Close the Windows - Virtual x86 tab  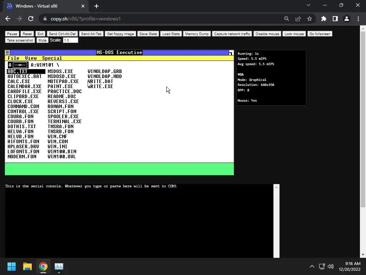[x=83, y=6]
